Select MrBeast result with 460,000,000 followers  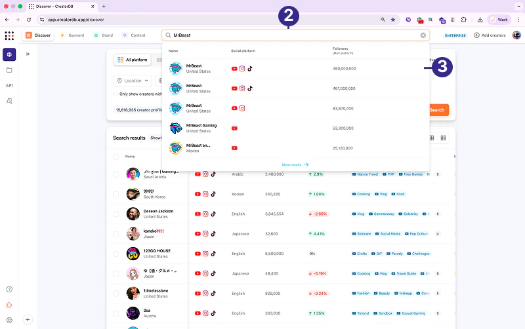pyautogui.click(x=296, y=69)
